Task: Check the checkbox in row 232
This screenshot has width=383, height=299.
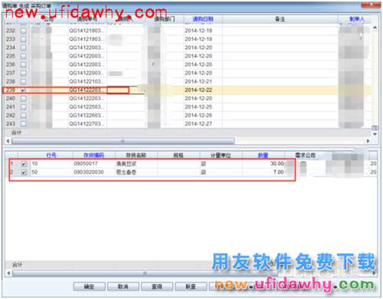Action: coord(23,31)
